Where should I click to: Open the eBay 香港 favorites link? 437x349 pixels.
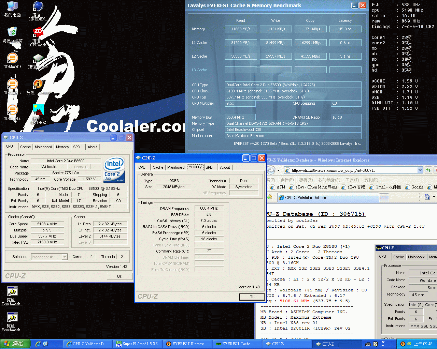pyautogui.click(x=353, y=187)
